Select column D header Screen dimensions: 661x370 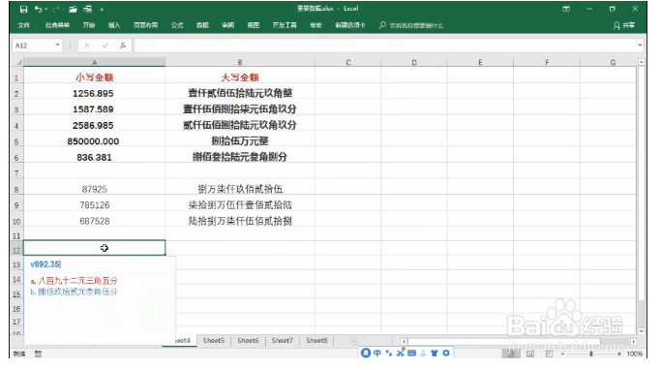coord(414,62)
